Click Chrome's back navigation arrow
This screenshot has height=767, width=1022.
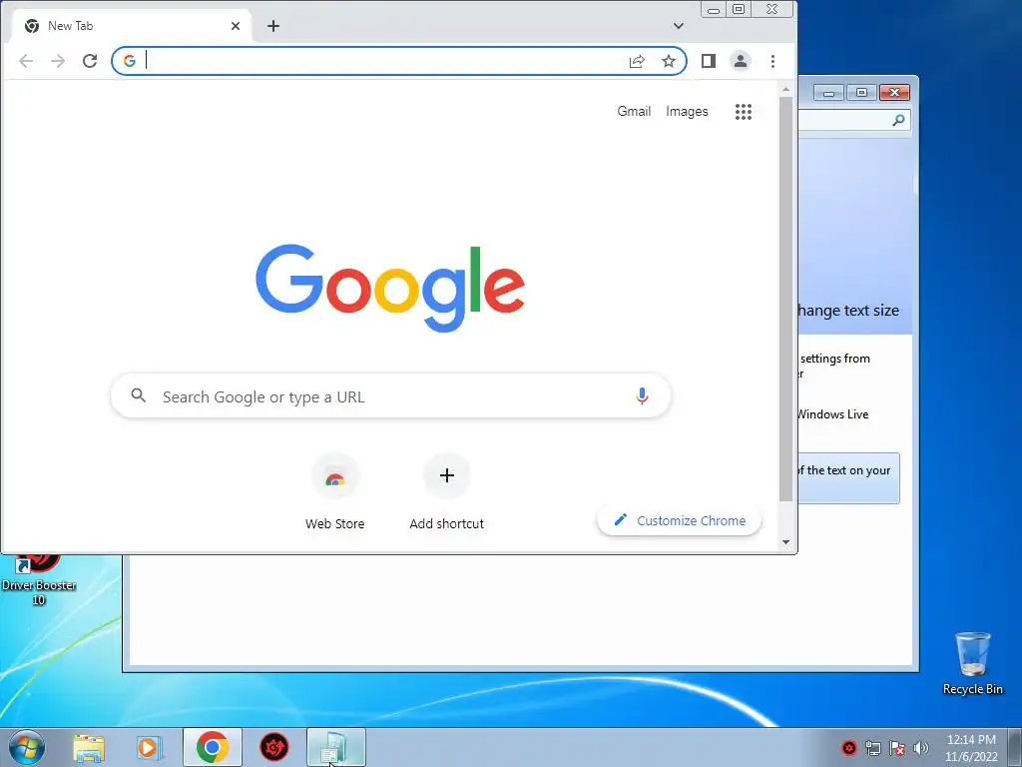26,61
